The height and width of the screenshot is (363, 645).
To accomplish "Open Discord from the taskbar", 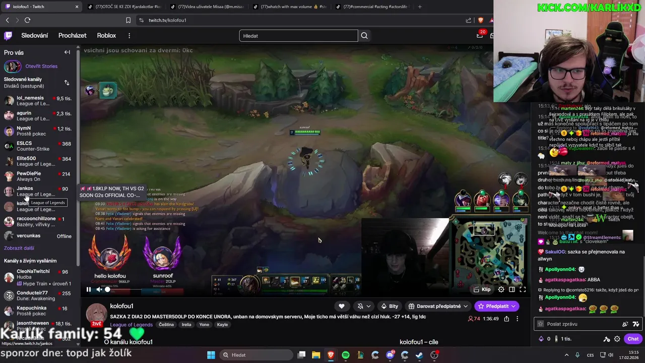I will (x=390, y=355).
